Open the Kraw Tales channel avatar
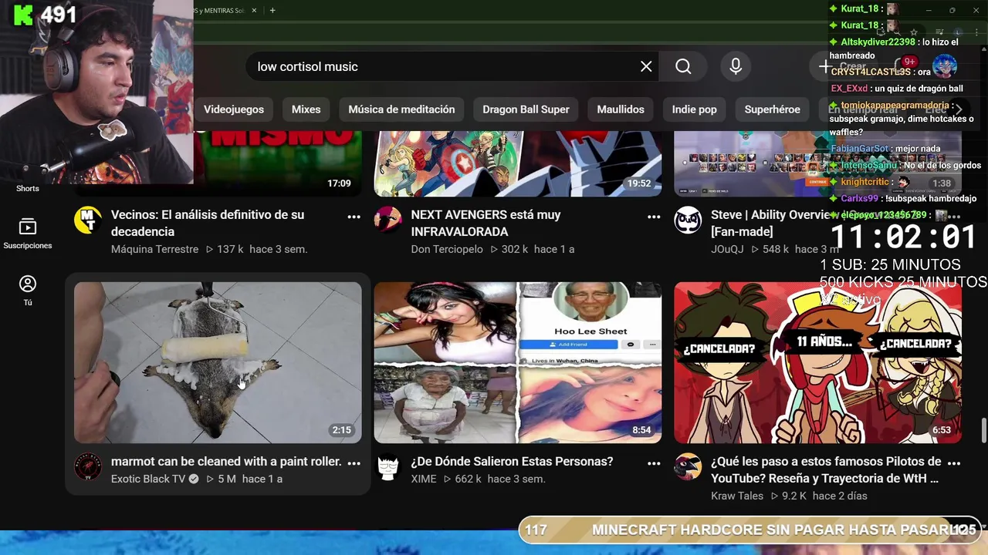988x555 pixels. [688, 467]
